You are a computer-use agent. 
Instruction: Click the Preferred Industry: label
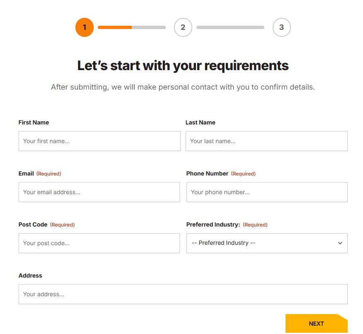click(x=213, y=224)
